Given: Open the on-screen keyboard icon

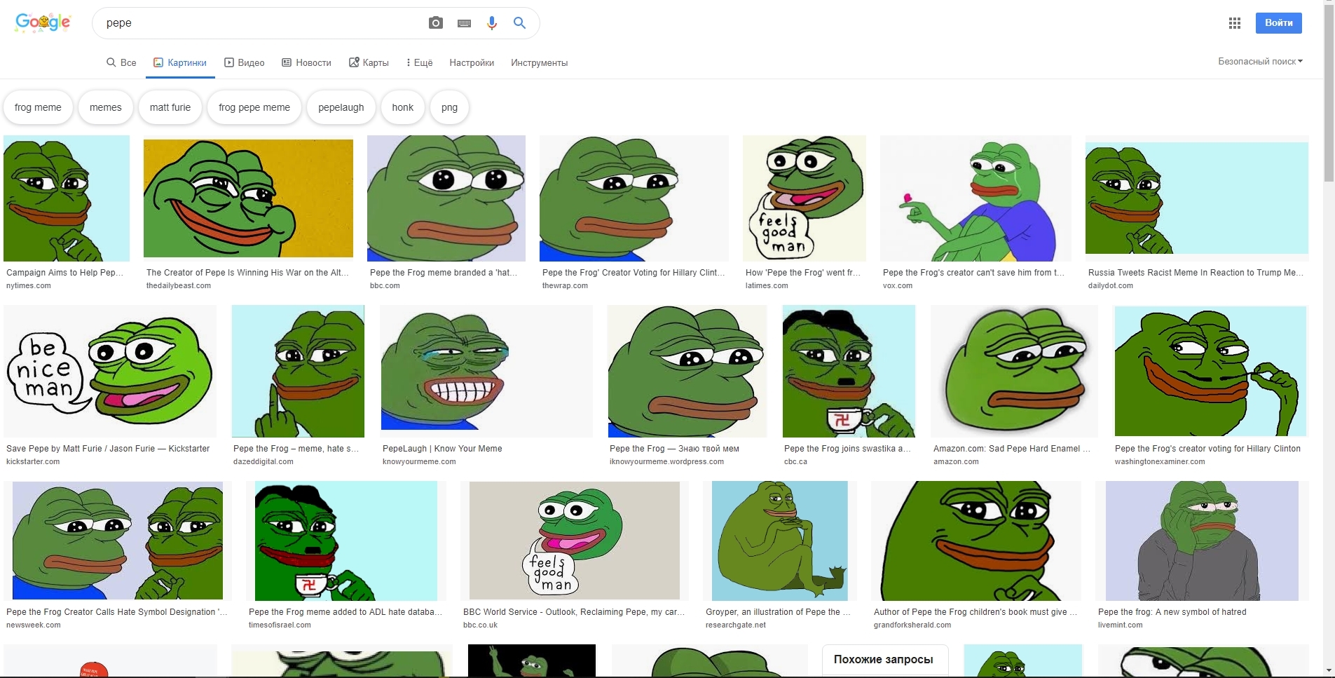Looking at the screenshot, I should [464, 23].
